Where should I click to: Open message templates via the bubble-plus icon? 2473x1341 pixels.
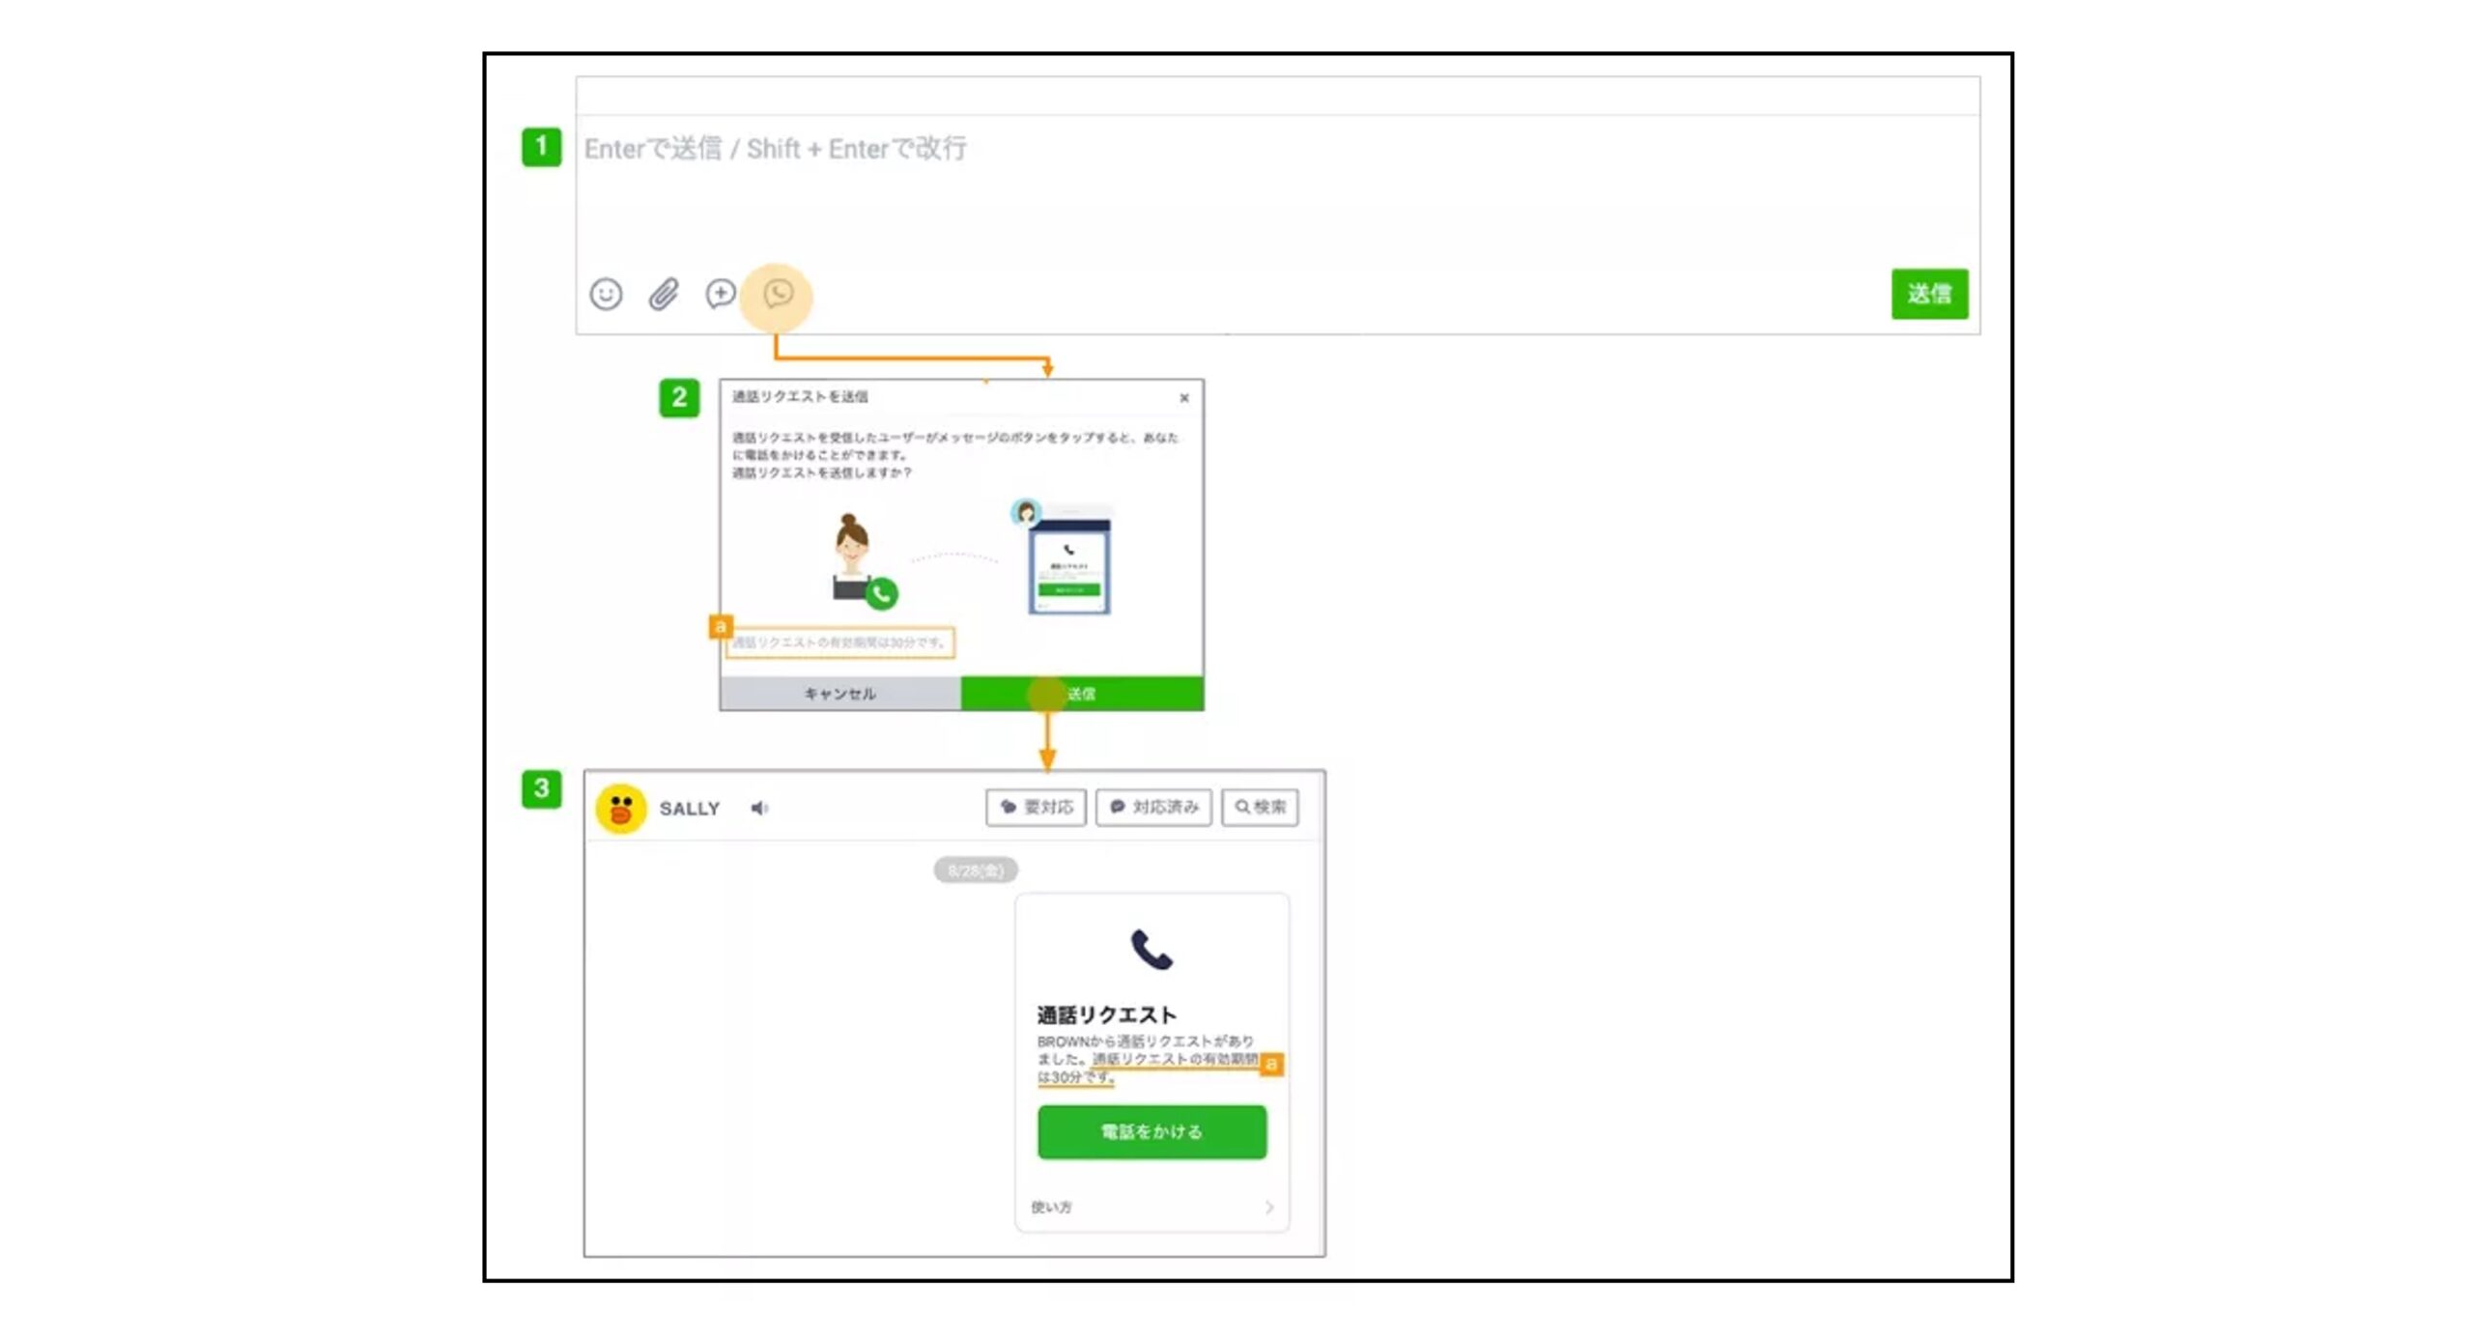pos(719,296)
